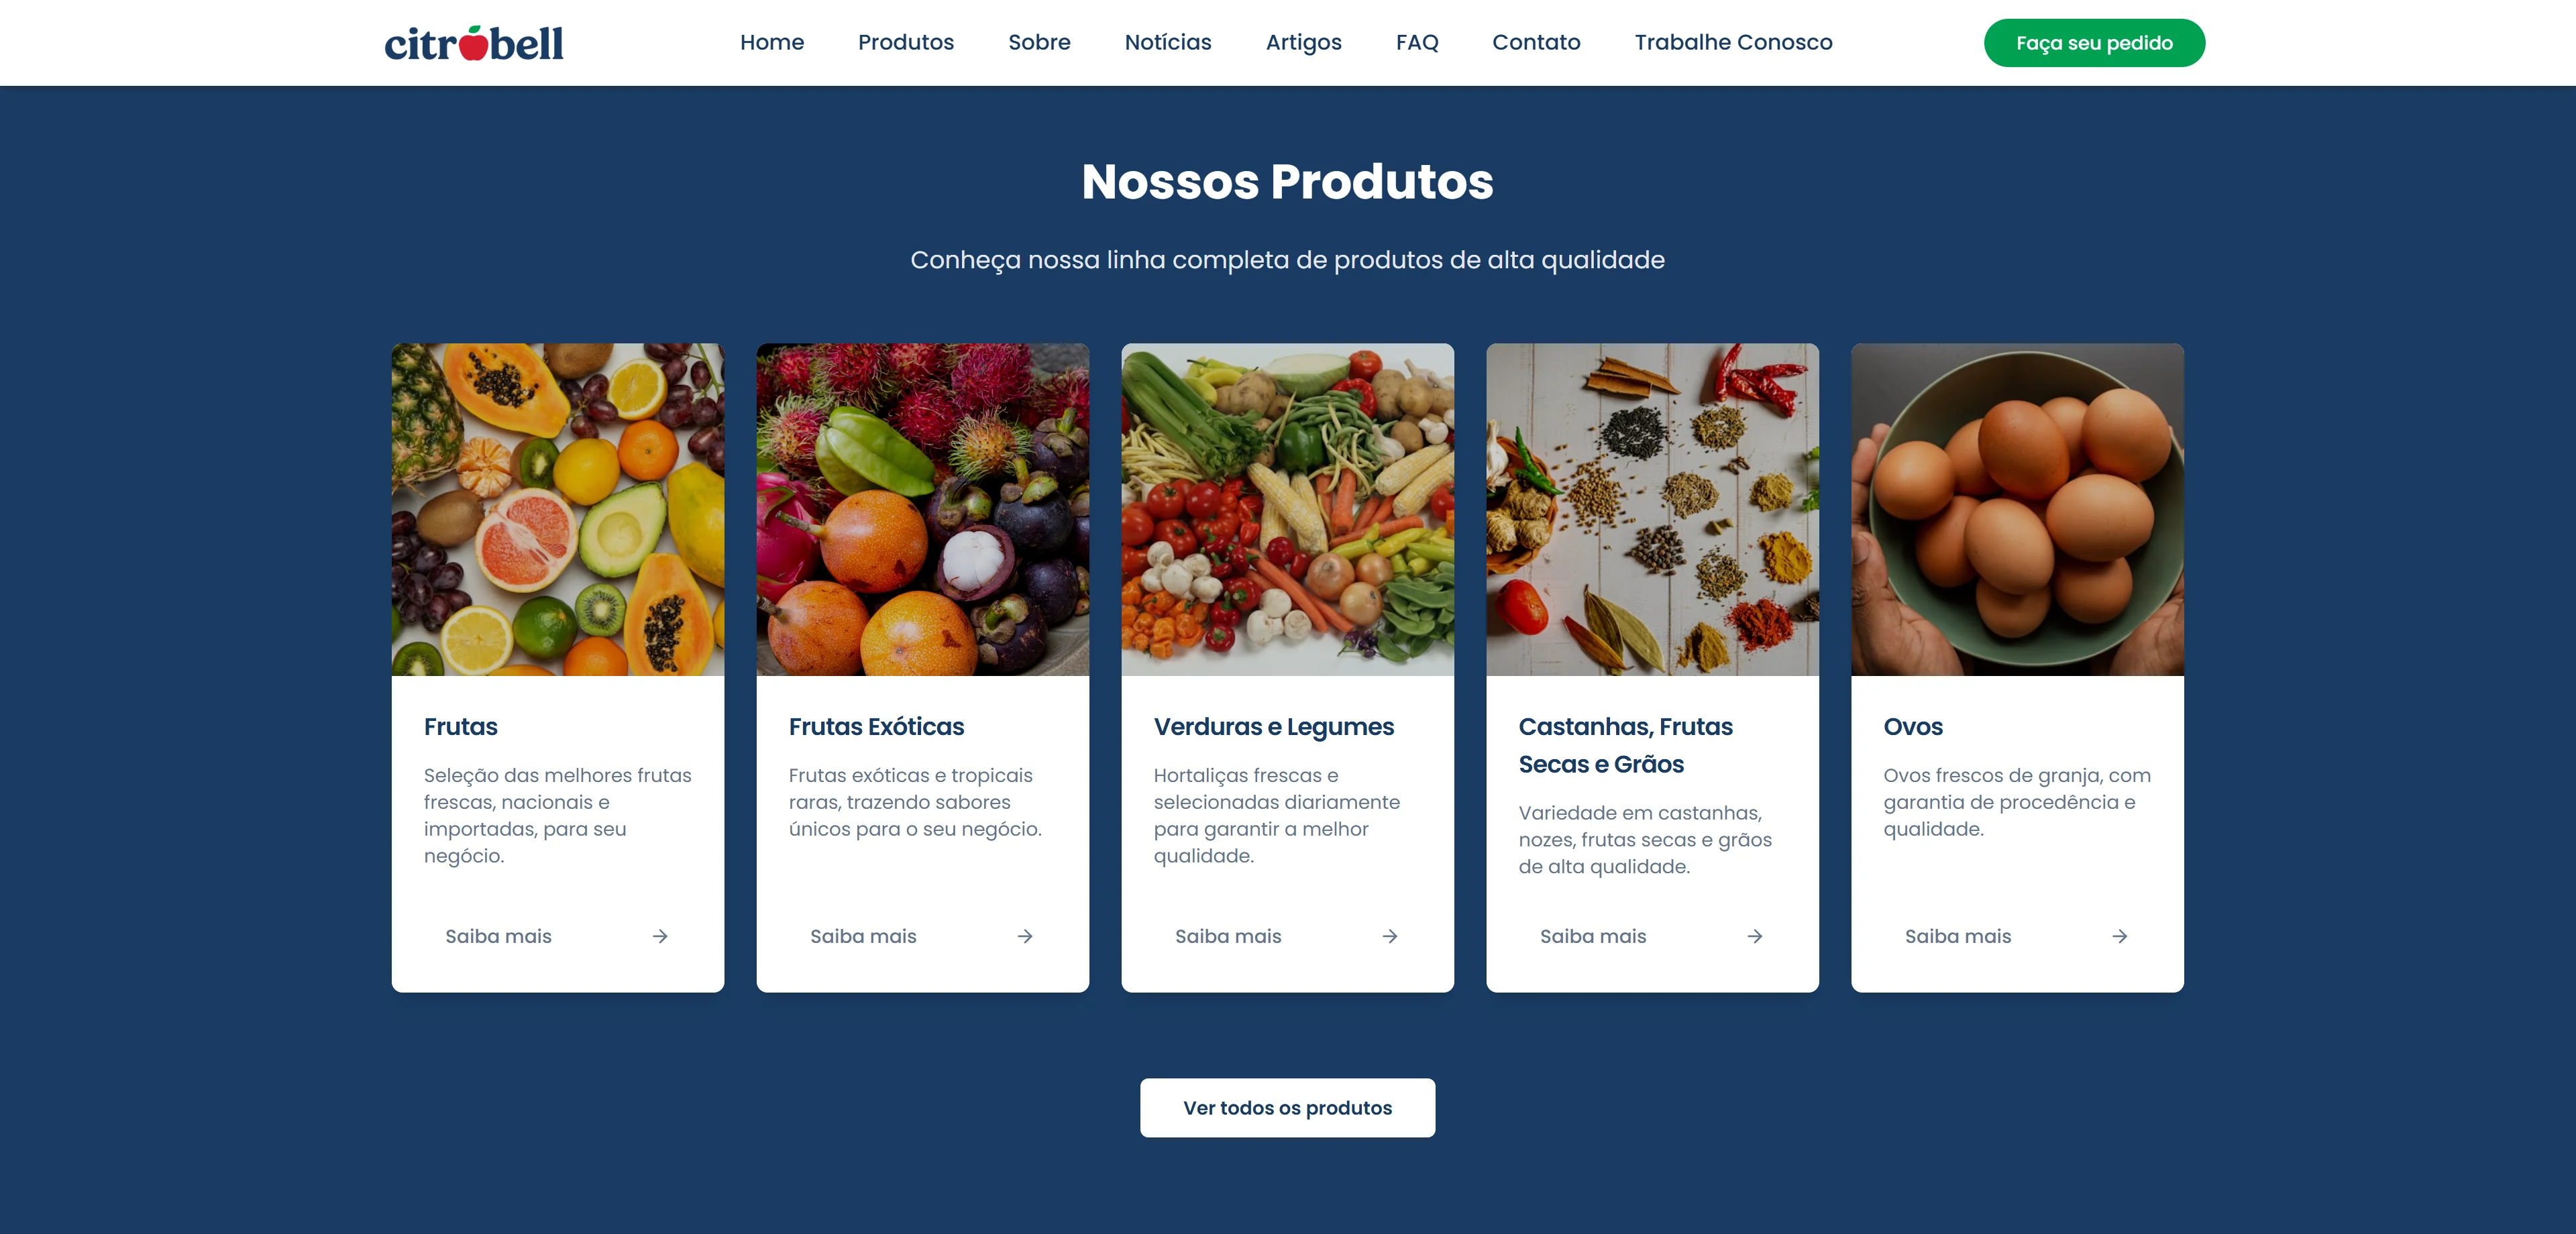Open Notícias in the navigation bar
This screenshot has width=2576, height=1234.
1168,42
